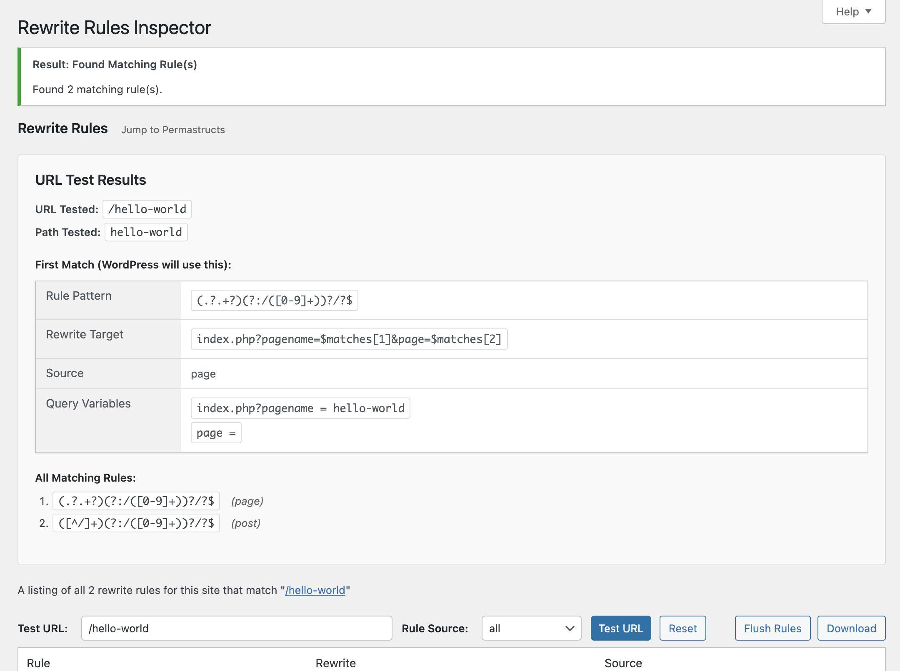Click the Rule column header

[x=38, y=663]
